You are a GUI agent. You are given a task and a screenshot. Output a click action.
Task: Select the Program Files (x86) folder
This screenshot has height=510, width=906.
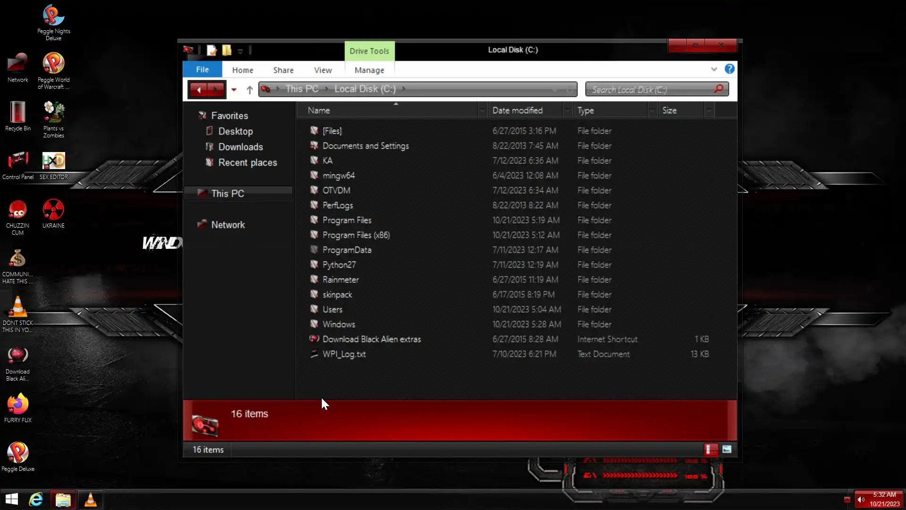click(x=356, y=235)
